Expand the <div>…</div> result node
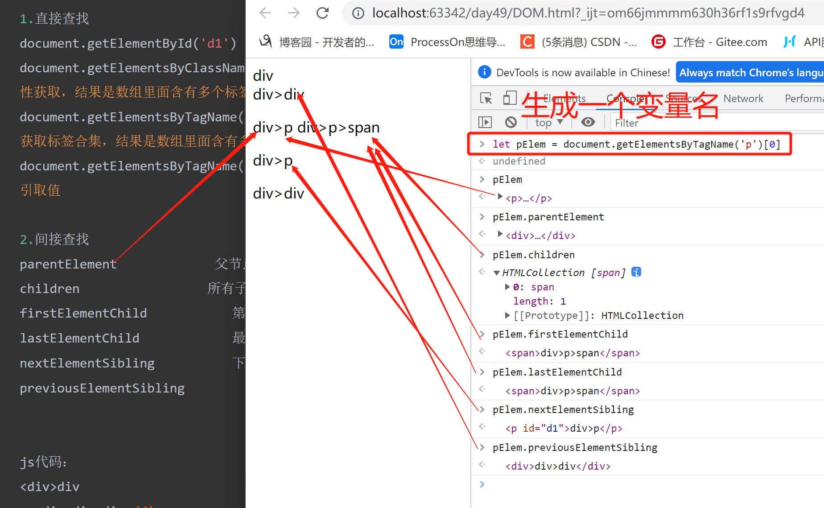824x508 pixels. (x=500, y=234)
